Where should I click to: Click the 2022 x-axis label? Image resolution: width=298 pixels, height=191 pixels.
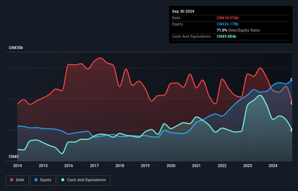[x=222, y=166]
